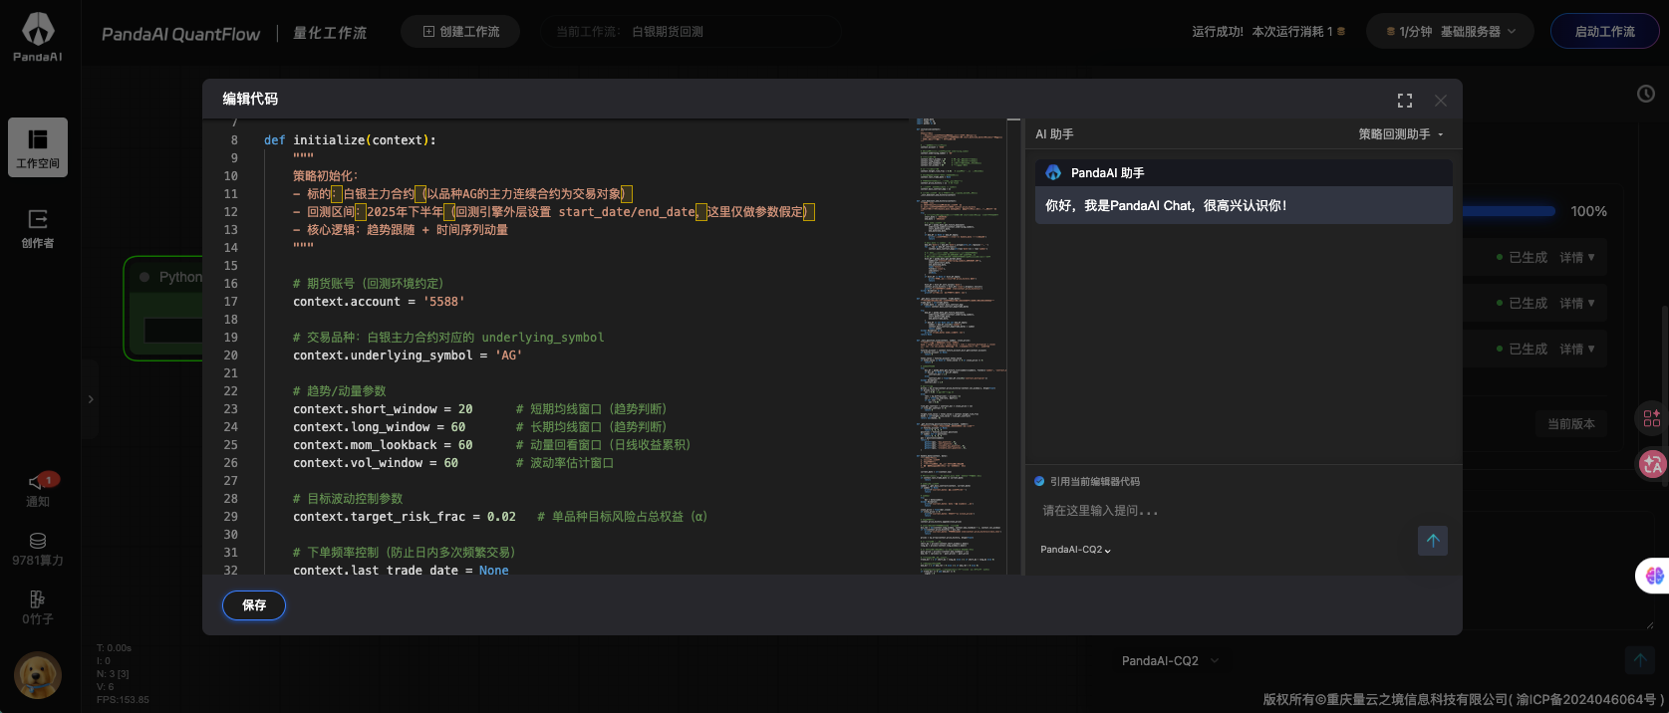Open the user avatar dog picture
The width and height of the screenshot is (1669, 713).
coord(38,676)
